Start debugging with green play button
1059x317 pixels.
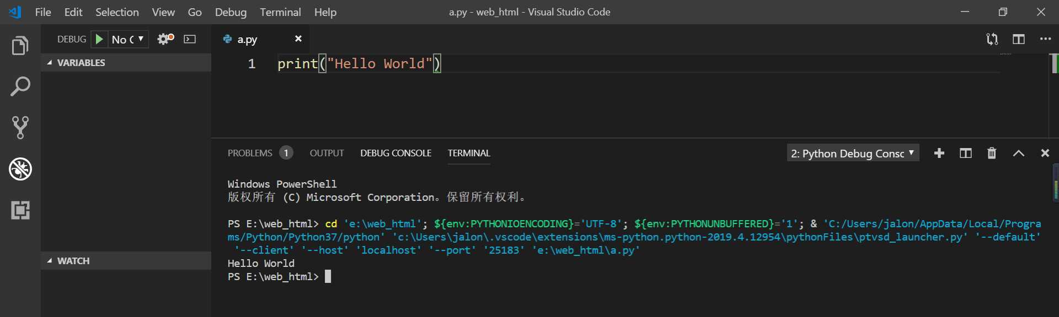[x=99, y=39]
